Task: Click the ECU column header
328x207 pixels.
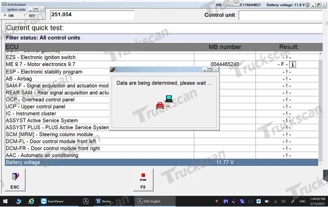Action: (12, 47)
